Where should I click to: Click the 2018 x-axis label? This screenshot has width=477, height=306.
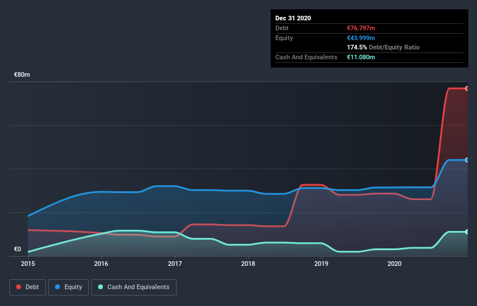tap(248, 264)
